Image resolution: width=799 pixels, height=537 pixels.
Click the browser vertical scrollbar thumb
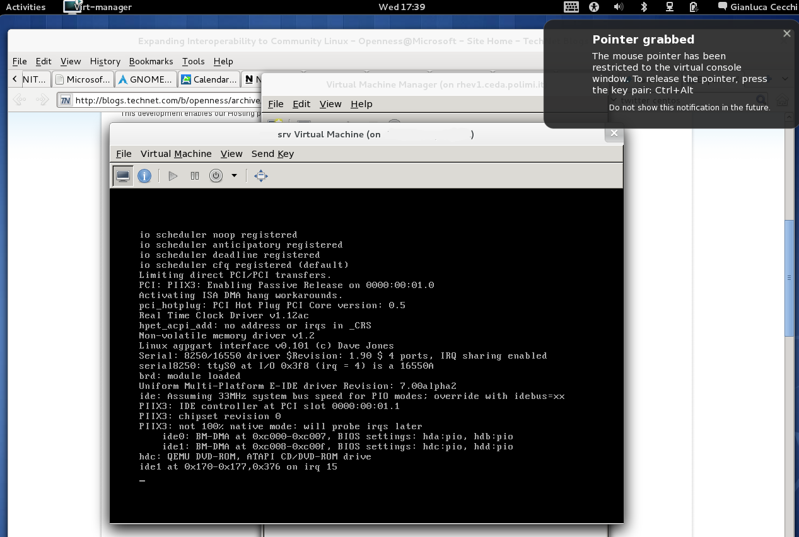[789, 278]
